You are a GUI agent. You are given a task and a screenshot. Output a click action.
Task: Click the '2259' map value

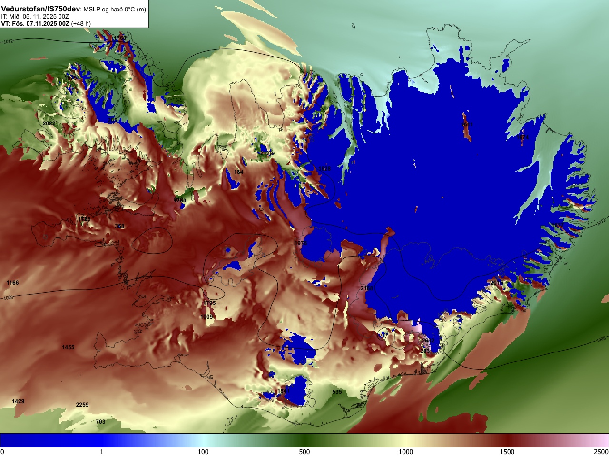click(82, 405)
